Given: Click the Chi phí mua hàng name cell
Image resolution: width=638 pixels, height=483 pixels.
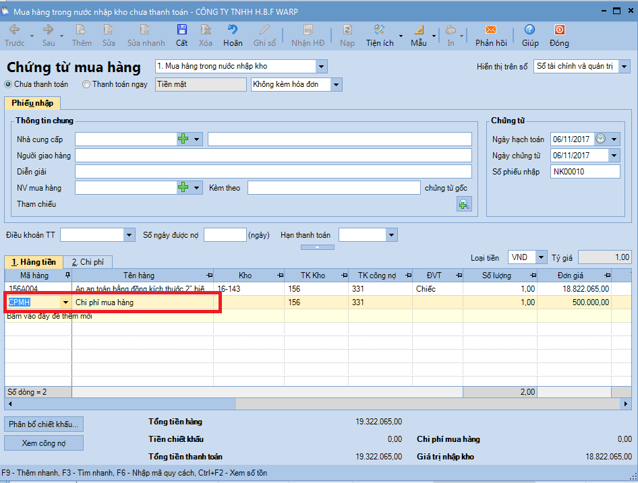Looking at the screenshot, I should [x=143, y=302].
